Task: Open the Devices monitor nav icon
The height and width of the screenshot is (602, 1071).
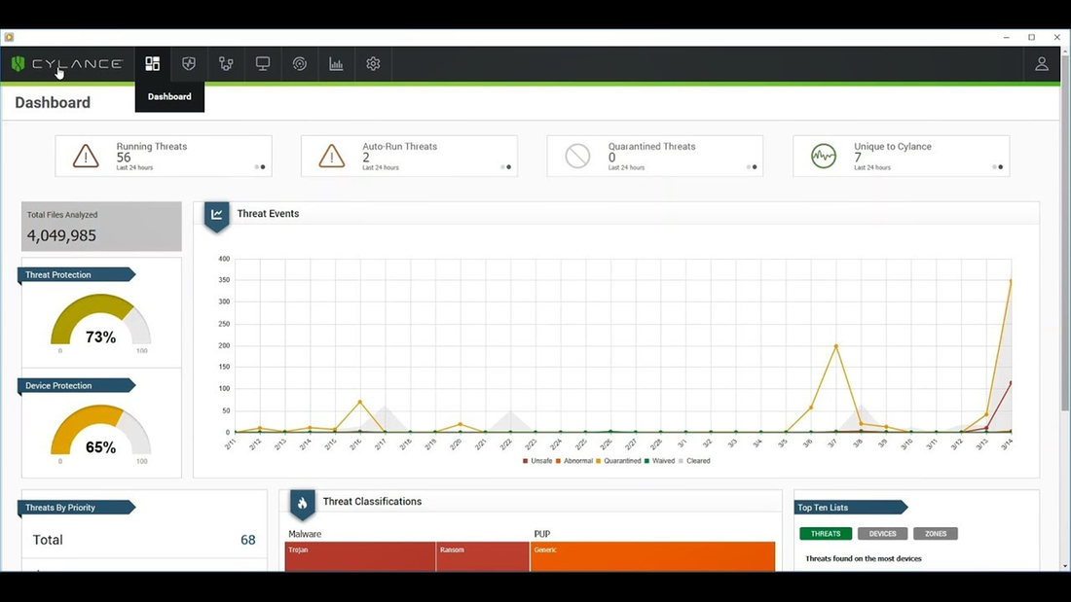Action: 263,64
